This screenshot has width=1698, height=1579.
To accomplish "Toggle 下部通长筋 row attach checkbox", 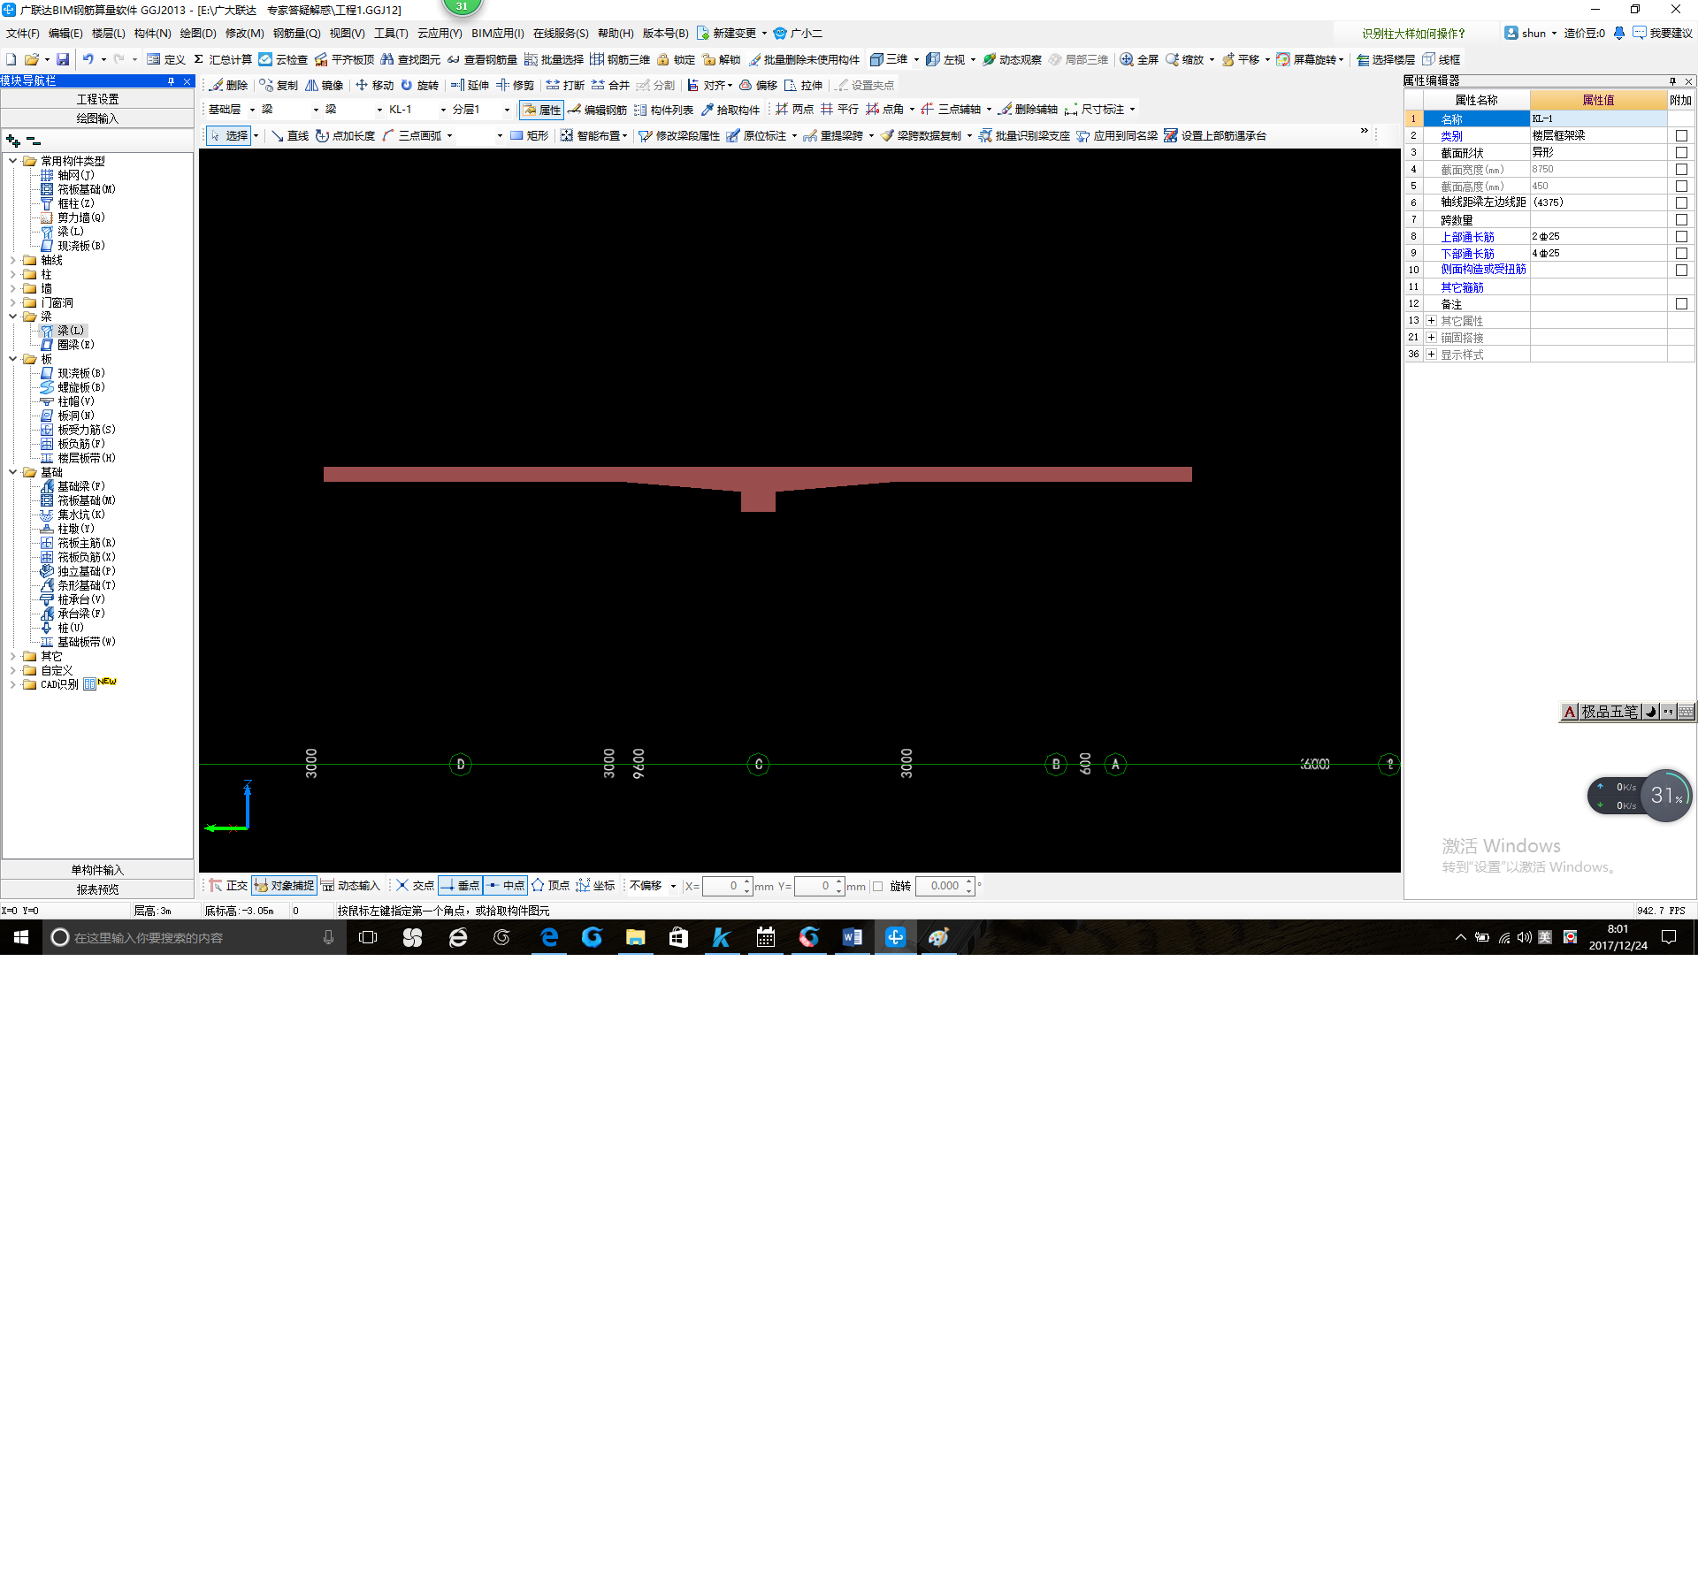I will tap(1681, 253).
